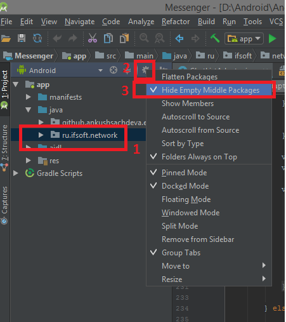The width and height of the screenshot is (286, 322).
Task: Open the Captures side tool window
Action: [x=4, y=205]
